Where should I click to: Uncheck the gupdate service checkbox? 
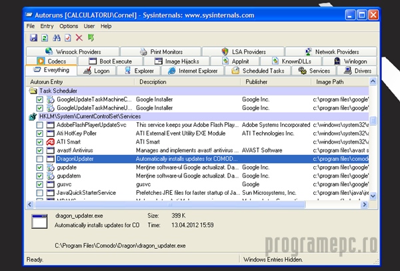[x=39, y=168]
